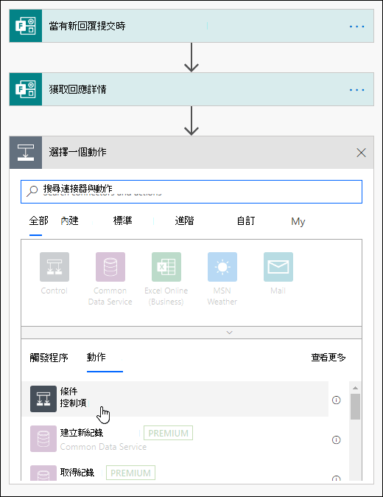
Task: Expand the 獲取回應詳情 action card
Action: click(191, 89)
